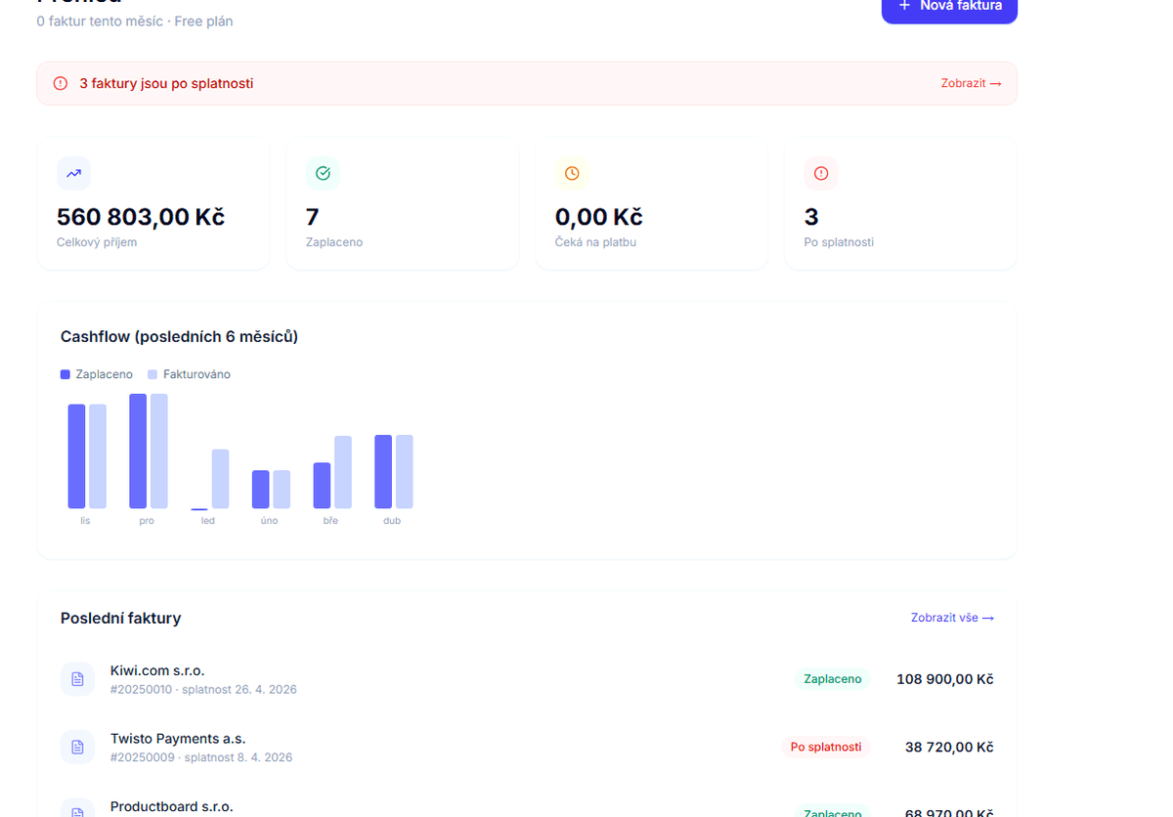This screenshot has width=1173, height=817.
Task: Click the light Fakturováno bar for bře
Action: pos(343,472)
